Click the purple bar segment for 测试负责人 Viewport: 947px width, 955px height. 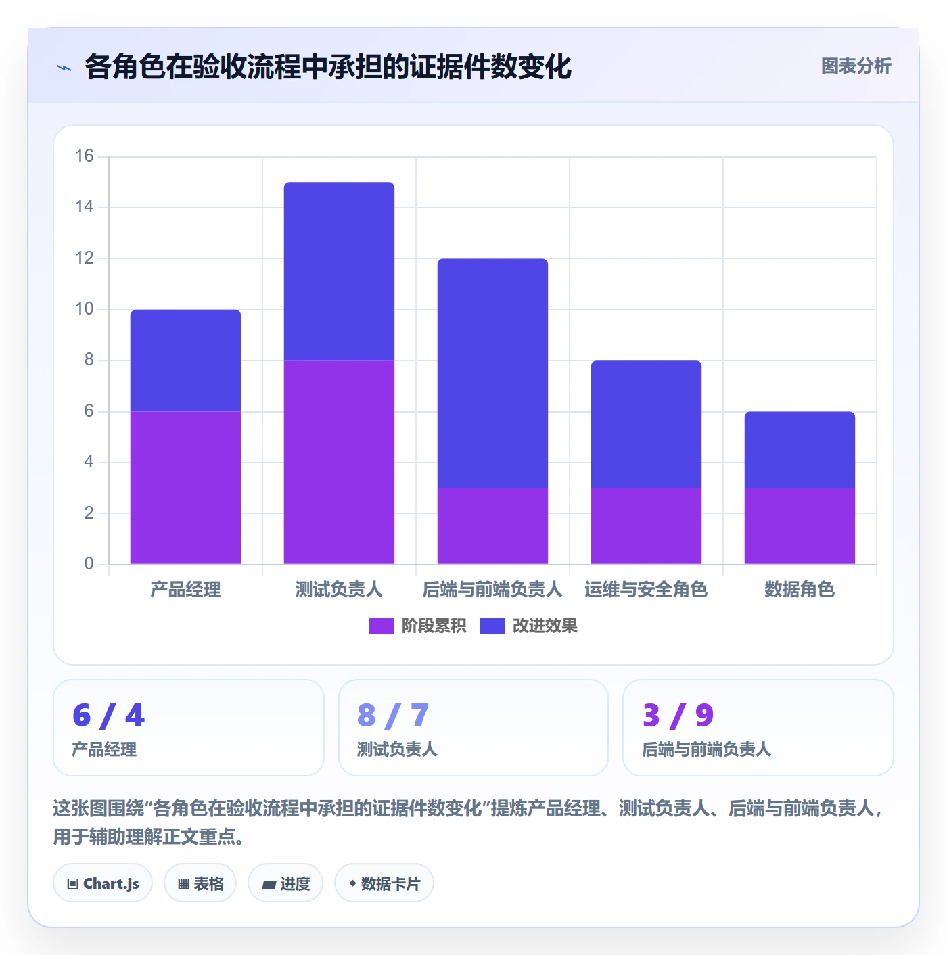click(x=339, y=462)
